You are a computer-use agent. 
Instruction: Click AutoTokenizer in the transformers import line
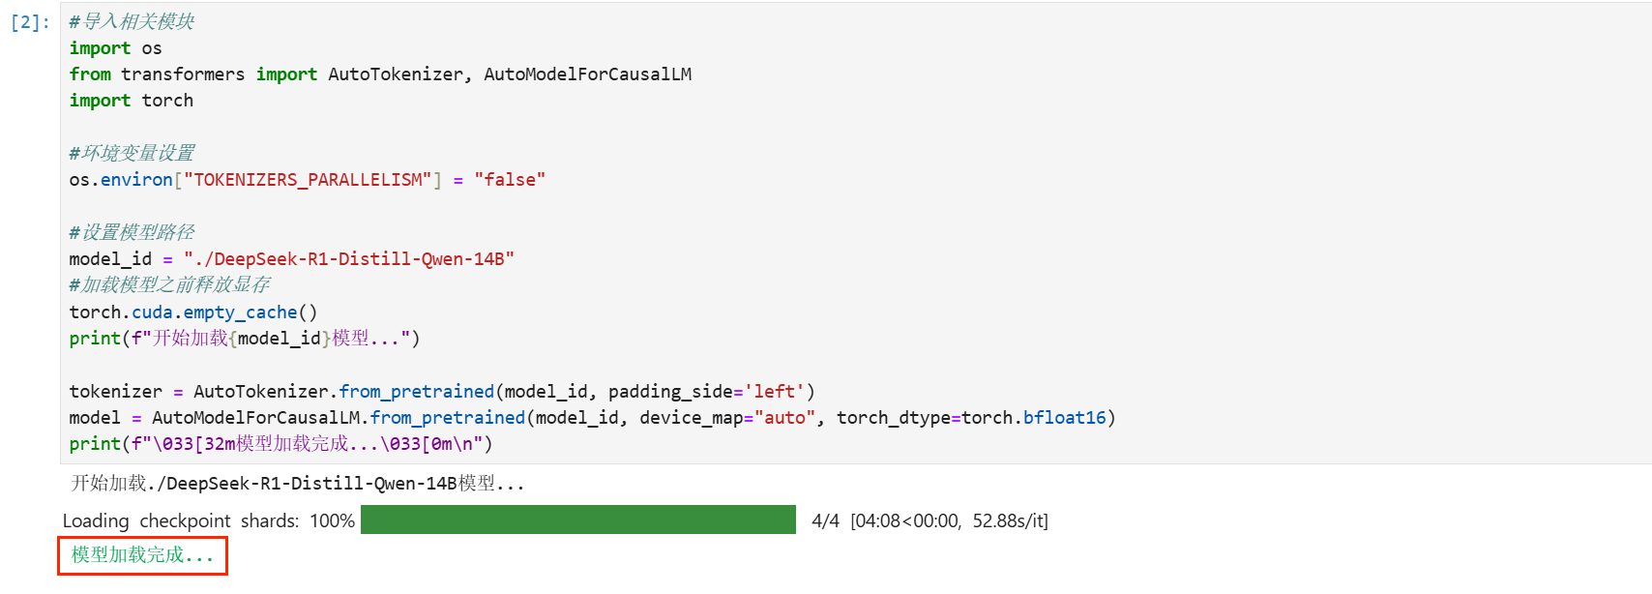click(x=395, y=74)
